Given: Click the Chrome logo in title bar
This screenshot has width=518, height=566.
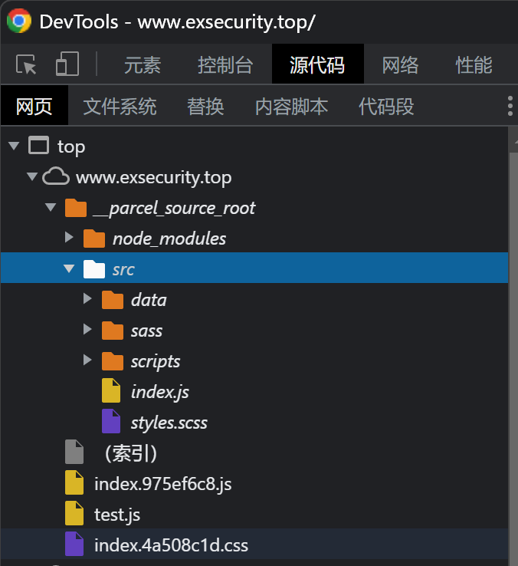Looking at the screenshot, I should (19, 21).
